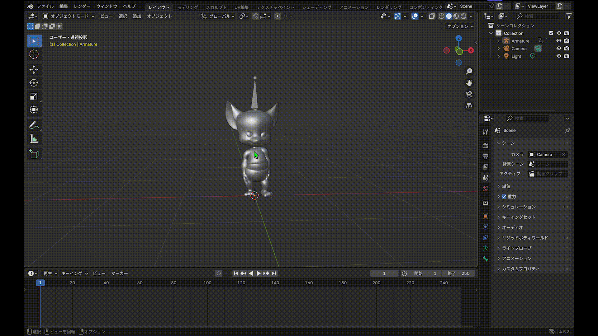Select the 3D Cursor tool

pos(34,54)
